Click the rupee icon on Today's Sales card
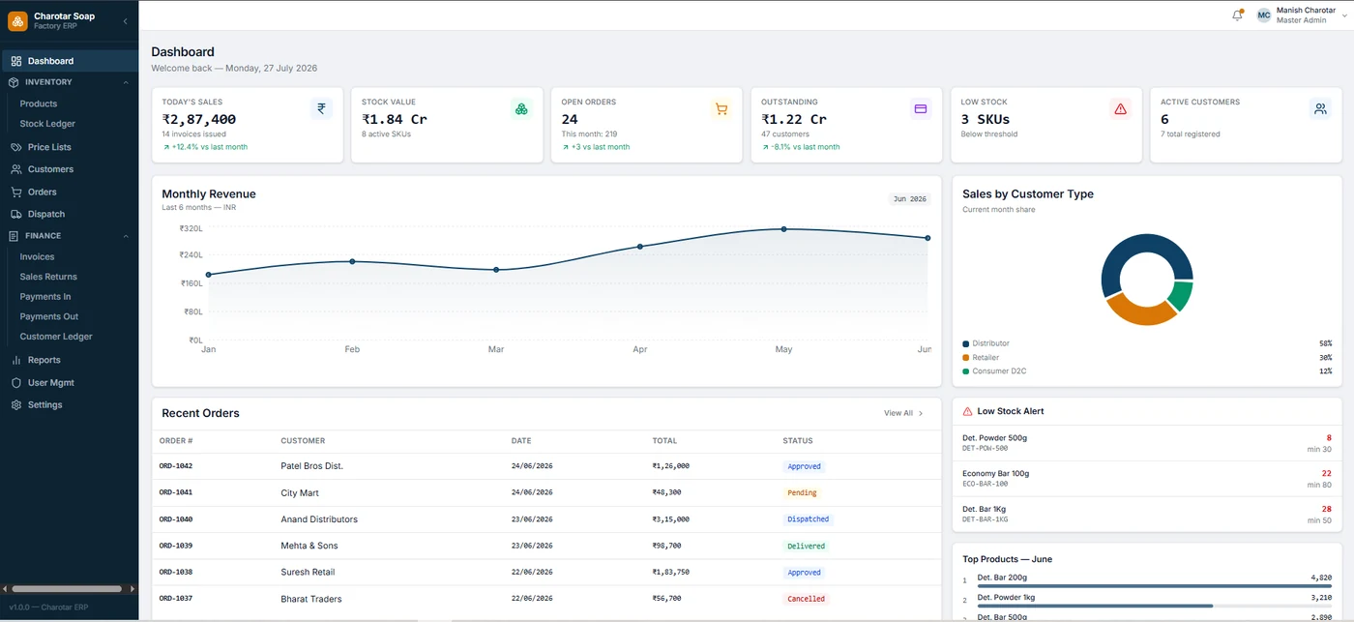This screenshot has height=622, width=1354. [322, 108]
